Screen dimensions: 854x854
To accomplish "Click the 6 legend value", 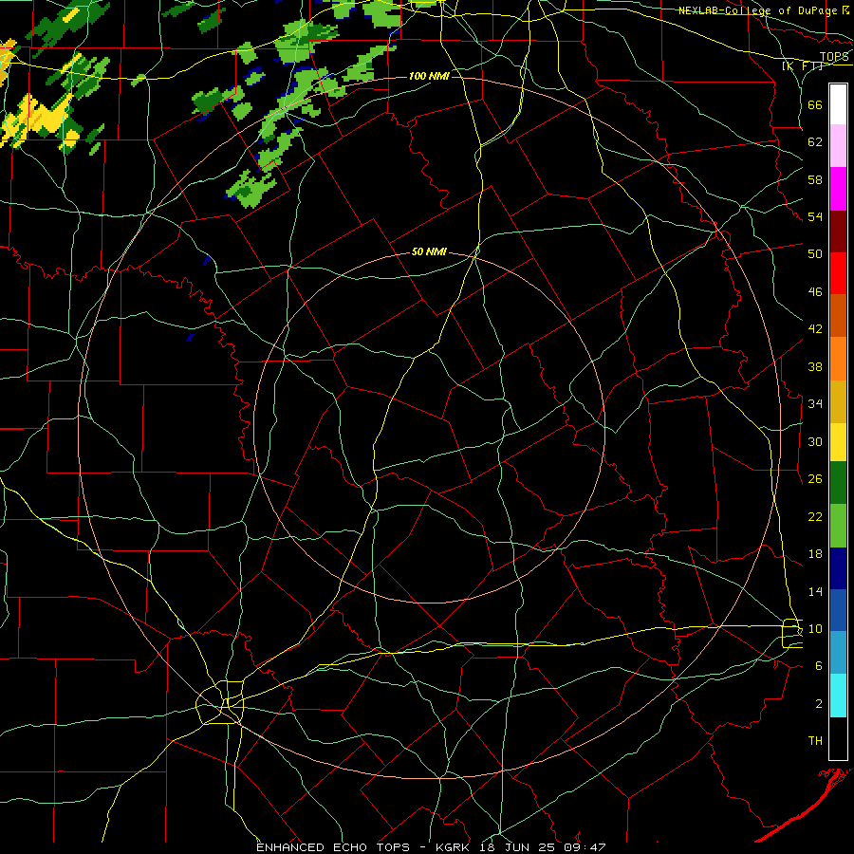I will [818, 666].
